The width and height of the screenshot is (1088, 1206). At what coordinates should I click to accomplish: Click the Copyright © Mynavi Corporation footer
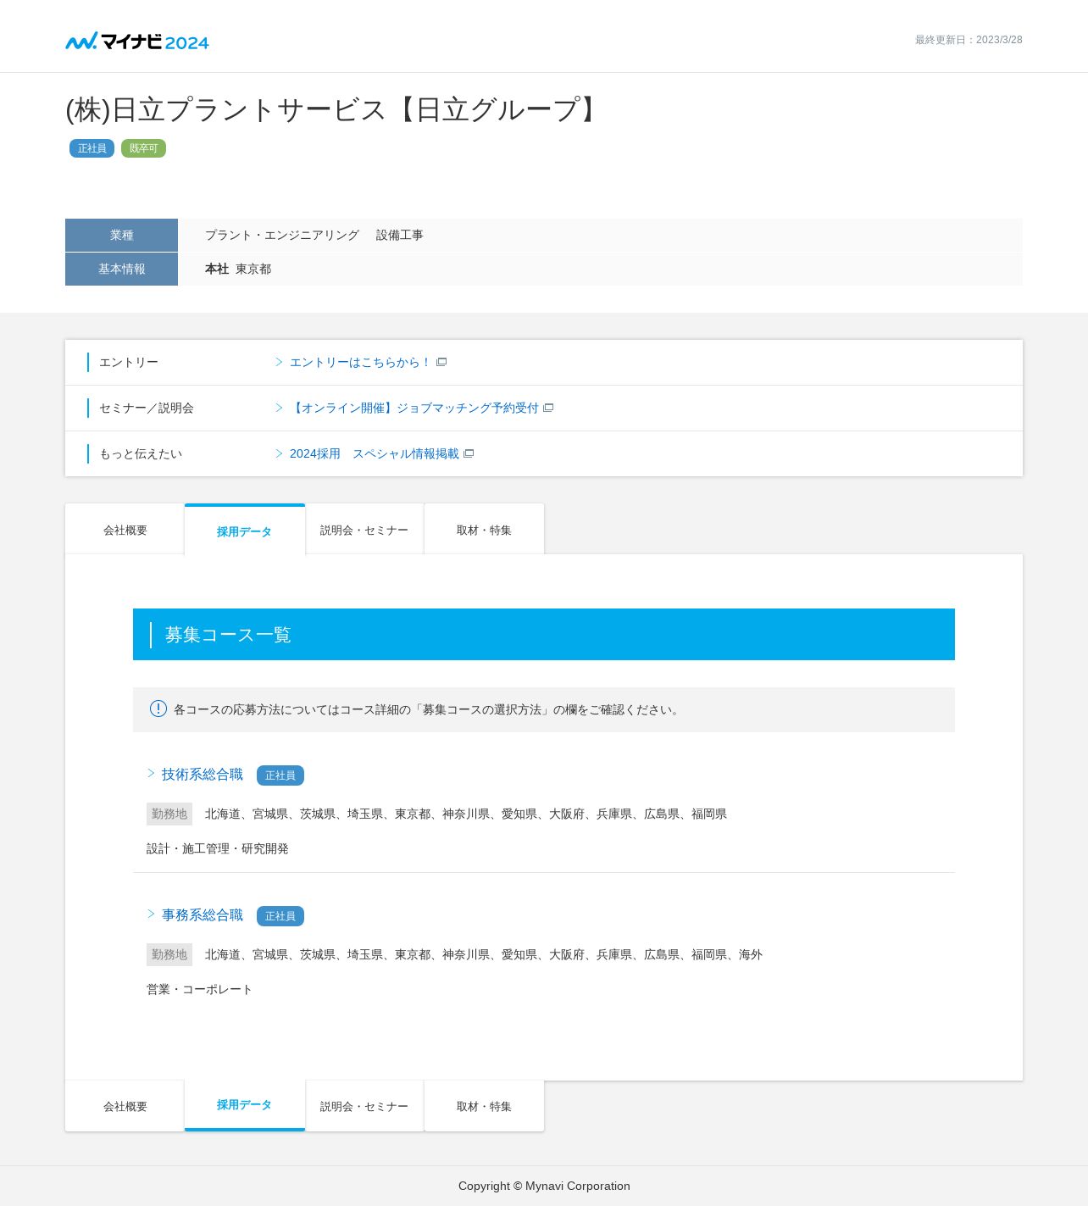(x=544, y=1186)
